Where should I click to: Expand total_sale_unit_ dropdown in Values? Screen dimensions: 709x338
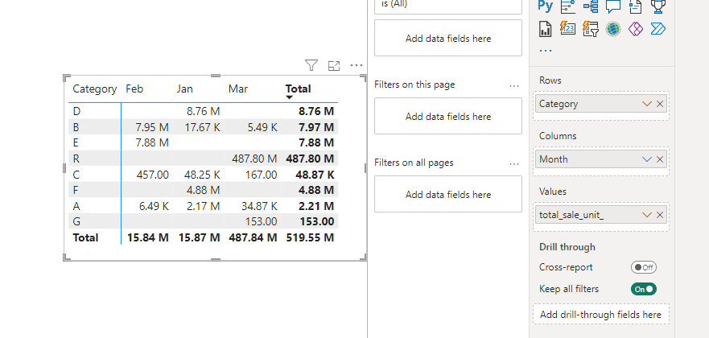point(646,215)
